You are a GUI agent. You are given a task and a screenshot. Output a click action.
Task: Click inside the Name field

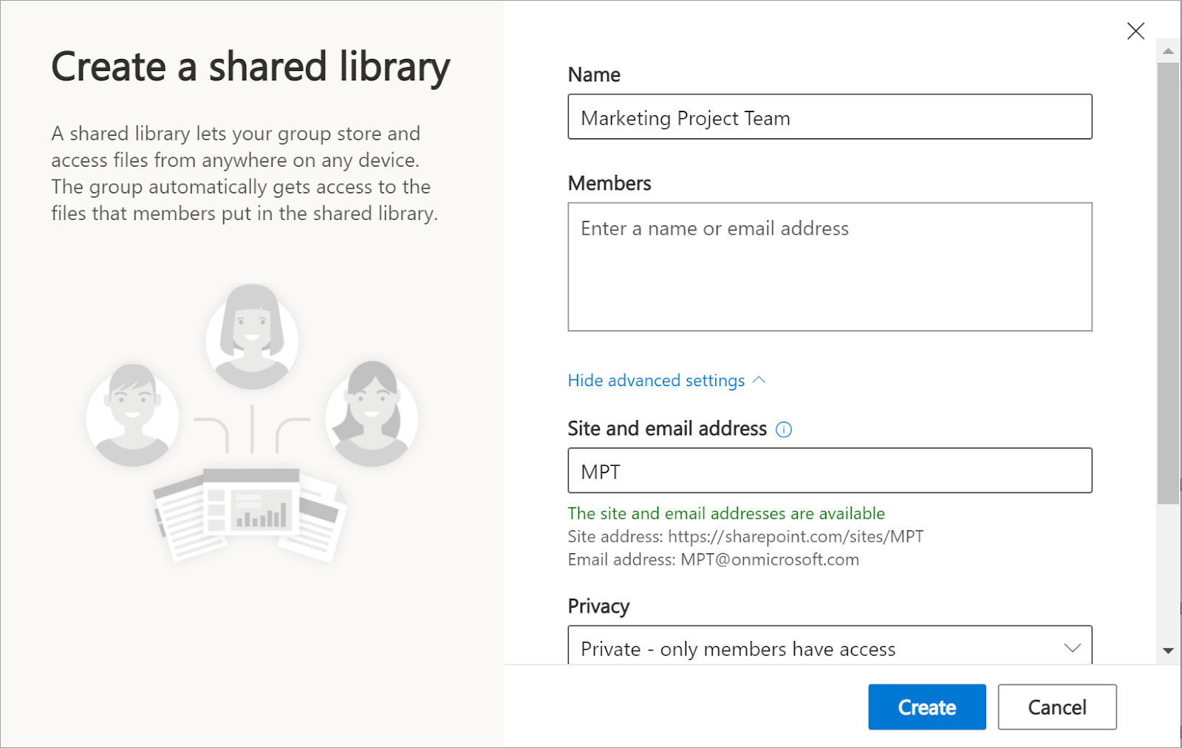[829, 117]
